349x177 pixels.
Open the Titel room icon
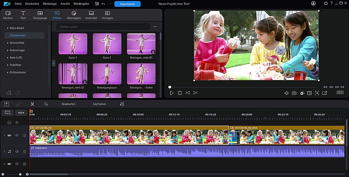click(23, 15)
